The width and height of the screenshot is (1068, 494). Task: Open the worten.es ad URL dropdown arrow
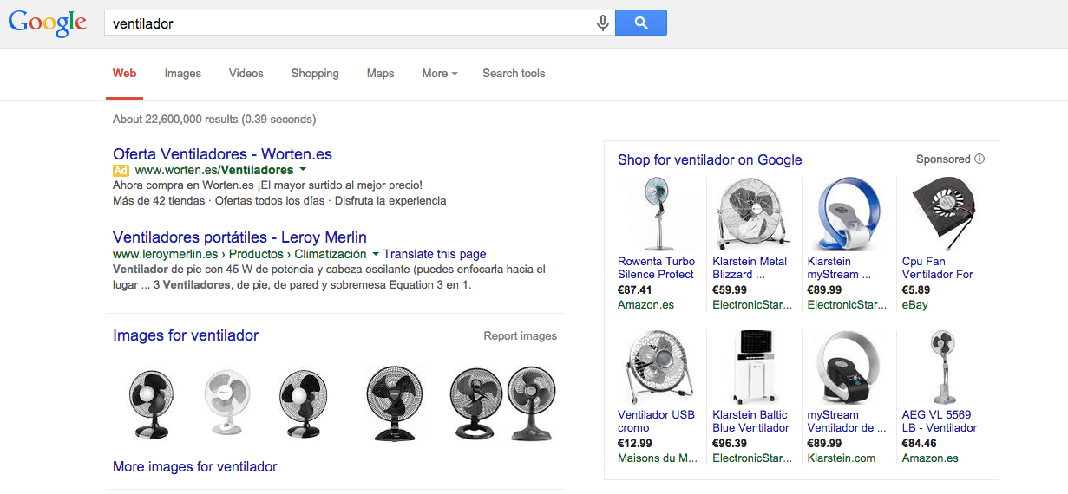(x=303, y=170)
